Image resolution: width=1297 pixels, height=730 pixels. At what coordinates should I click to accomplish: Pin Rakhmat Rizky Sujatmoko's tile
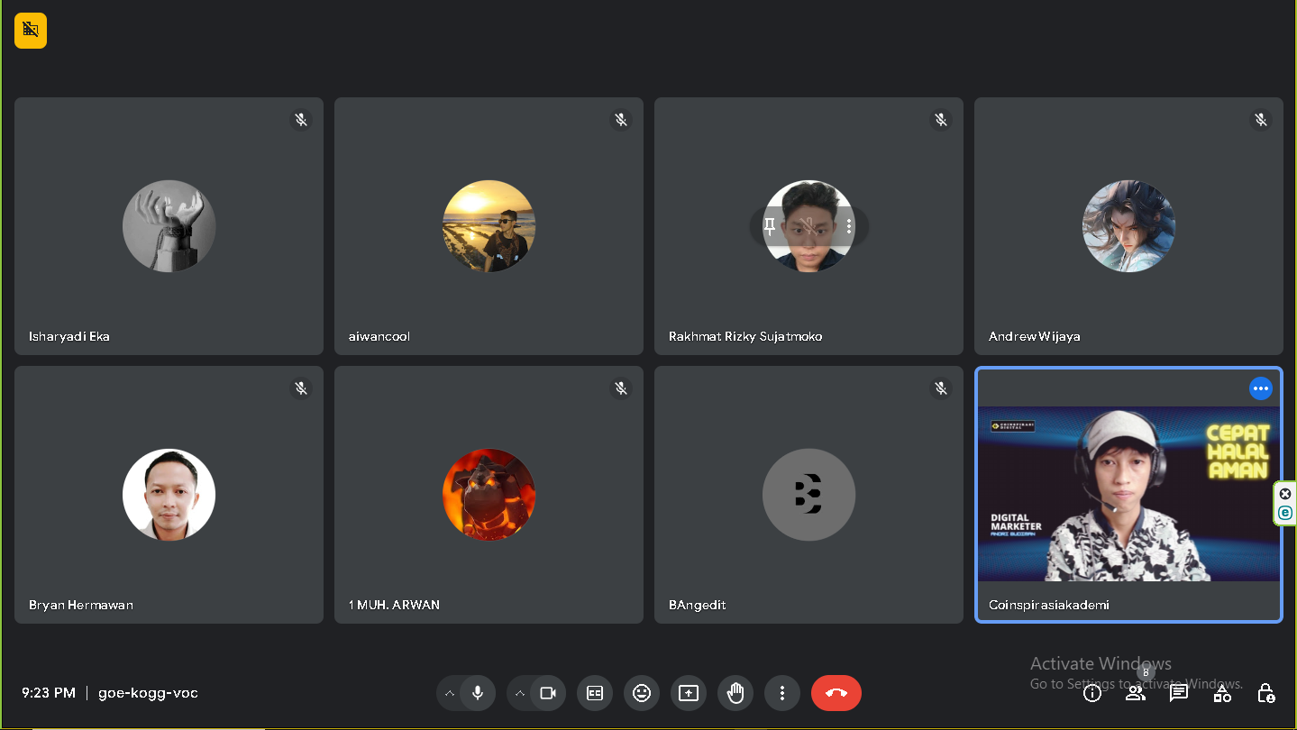pos(770,226)
